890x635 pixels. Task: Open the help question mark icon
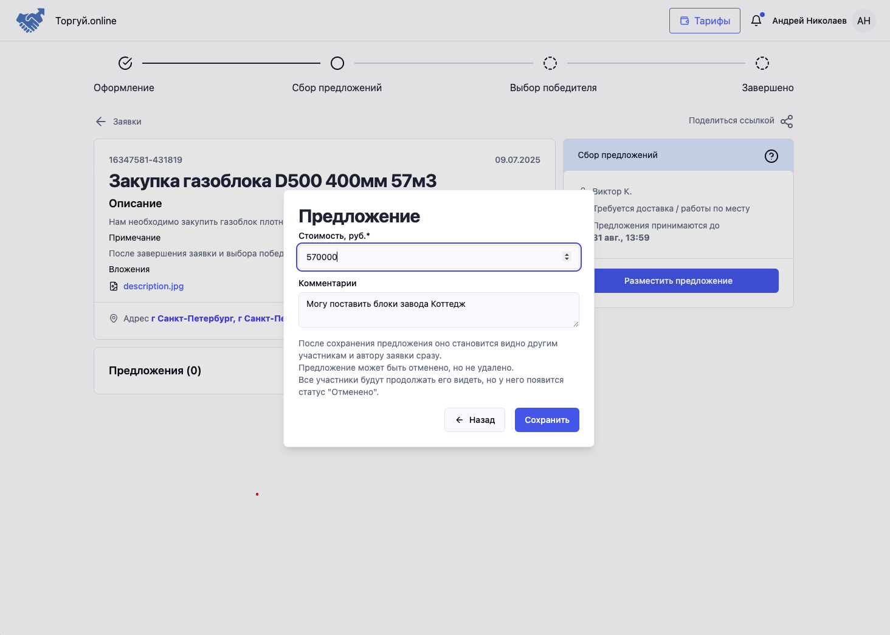(771, 156)
